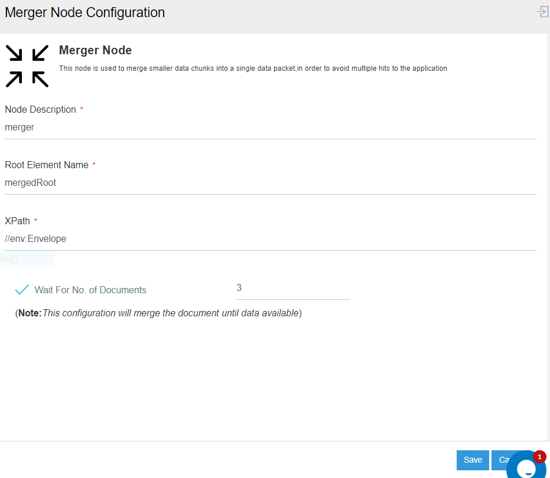
Task: Click the Wait For No. of Documents label
Action: tap(90, 290)
